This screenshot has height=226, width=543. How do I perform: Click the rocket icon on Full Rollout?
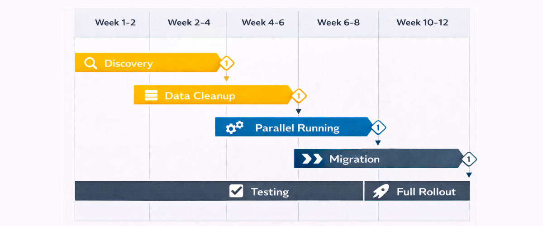[x=380, y=192]
